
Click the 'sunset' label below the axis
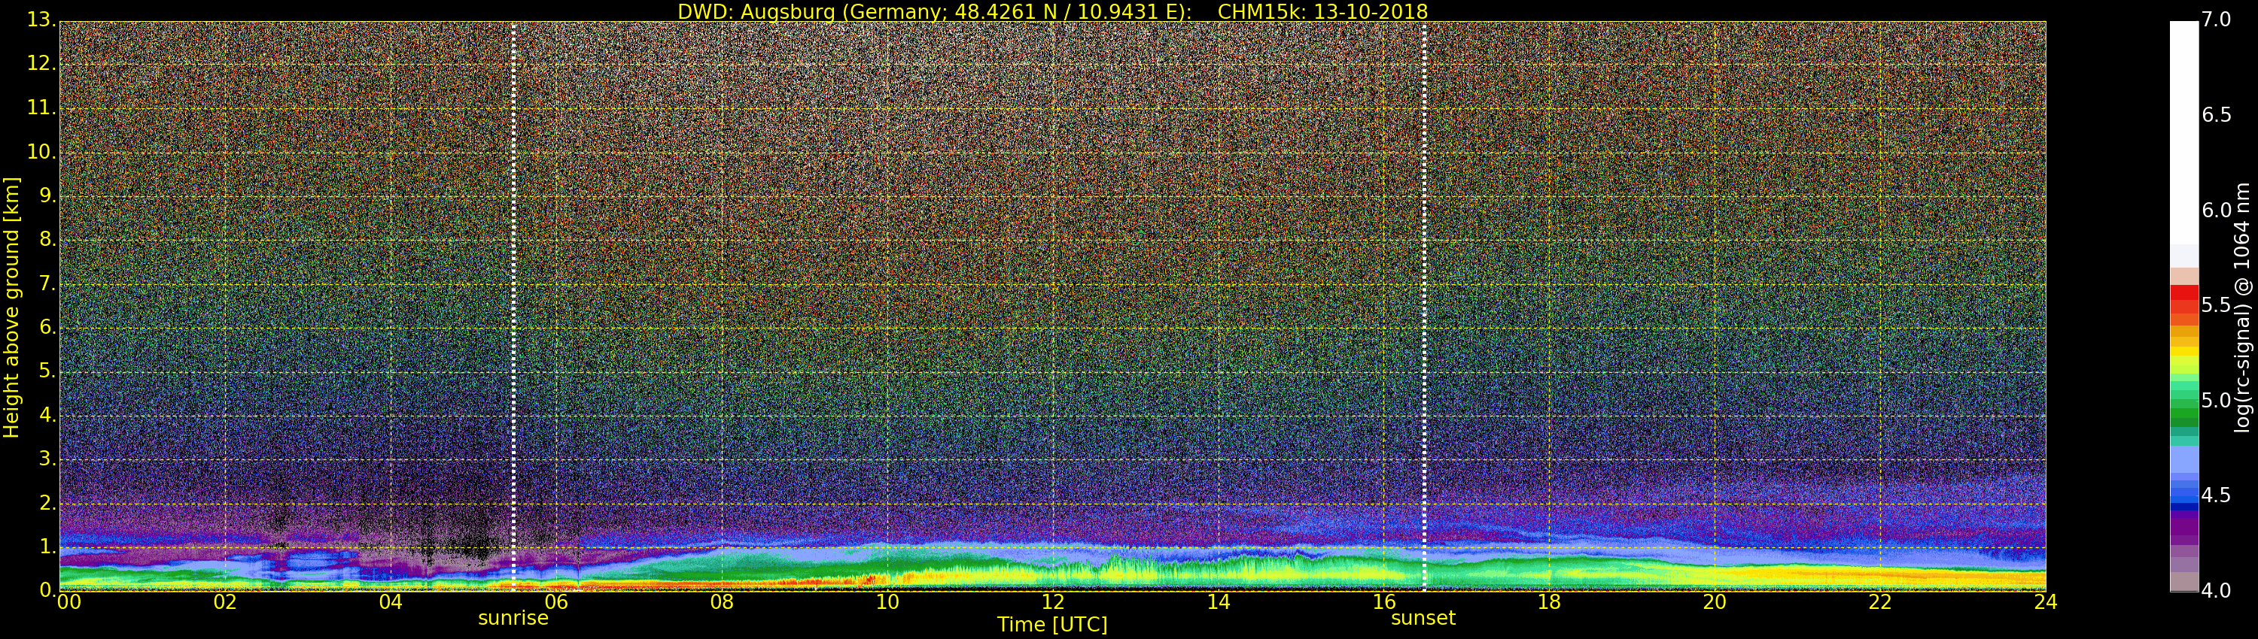click(1423, 618)
